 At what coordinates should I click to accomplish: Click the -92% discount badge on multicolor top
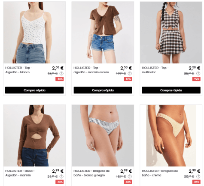click(x=196, y=79)
